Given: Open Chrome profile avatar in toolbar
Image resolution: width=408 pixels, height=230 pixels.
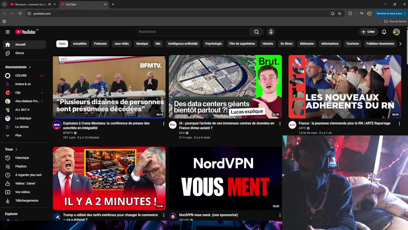Looking at the screenshot, I should coord(369,13).
